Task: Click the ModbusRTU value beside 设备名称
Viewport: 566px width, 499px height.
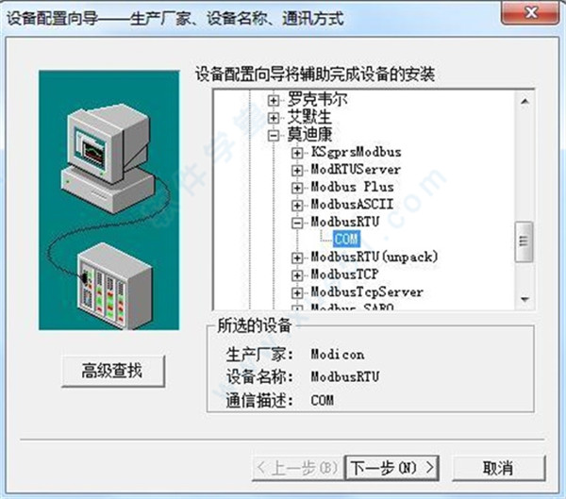Action: coord(345,377)
